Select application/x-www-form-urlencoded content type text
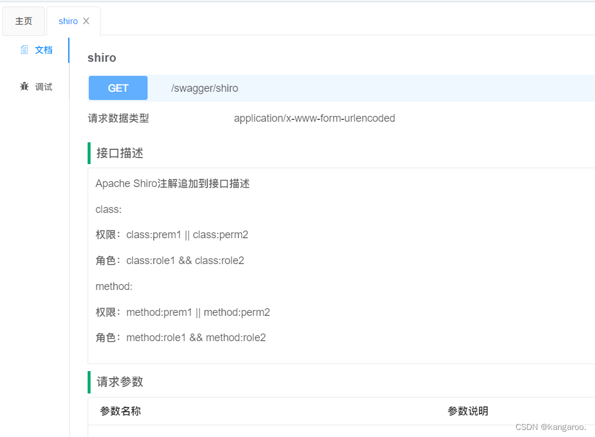The width and height of the screenshot is (595, 437). (315, 118)
